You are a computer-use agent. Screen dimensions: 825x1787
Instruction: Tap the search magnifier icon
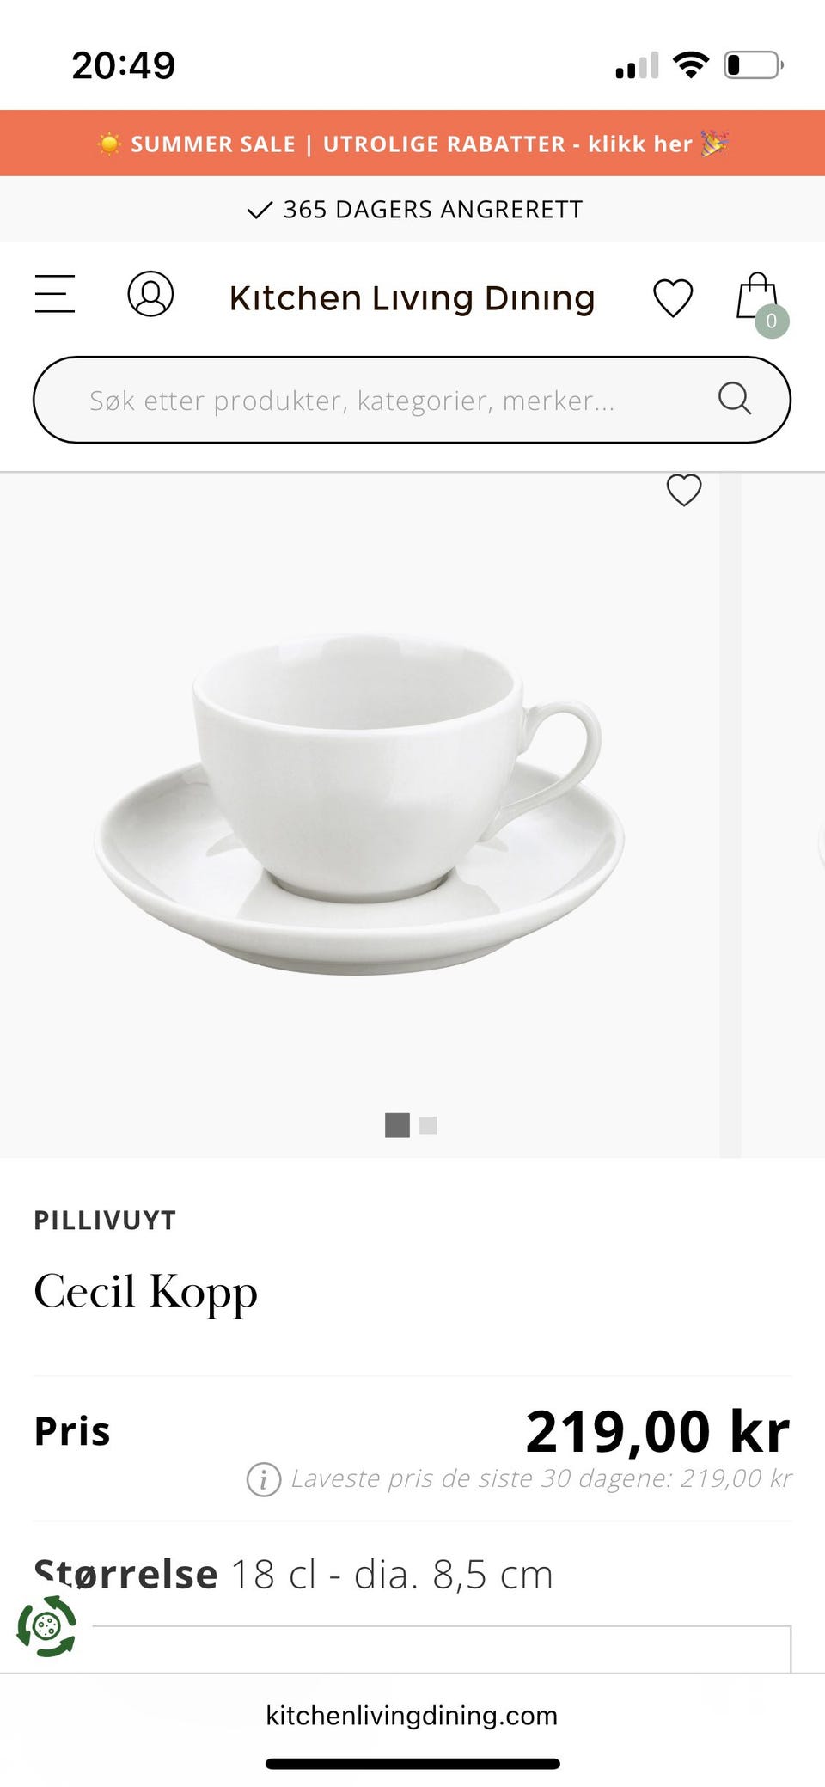point(735,398)
